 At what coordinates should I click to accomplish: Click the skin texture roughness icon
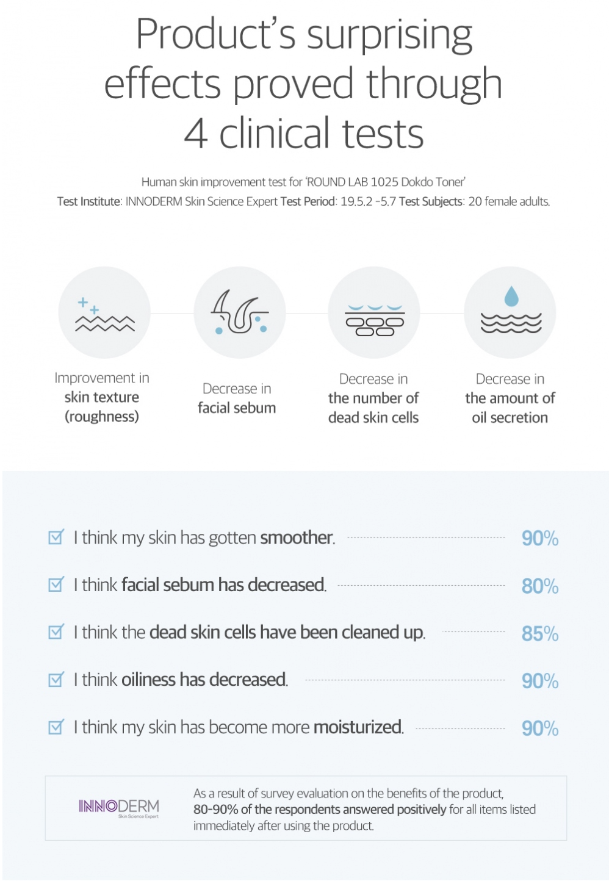click(104, 312)
